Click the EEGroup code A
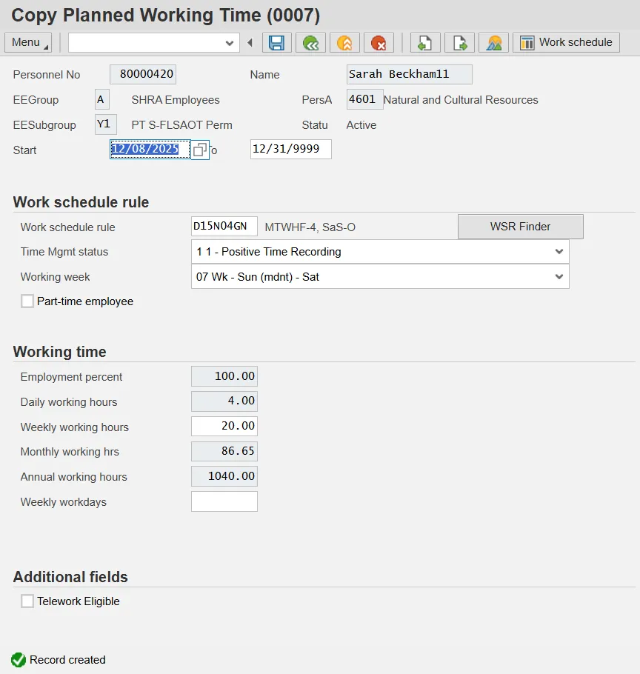This screenshot has width=640, height=674. click(x=102, y=99)
